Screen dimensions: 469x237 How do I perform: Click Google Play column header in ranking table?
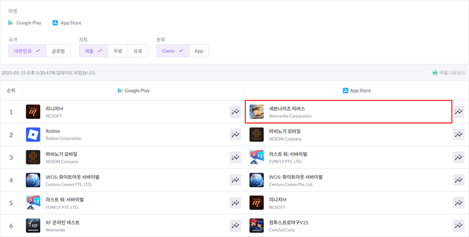coord(133,91)
